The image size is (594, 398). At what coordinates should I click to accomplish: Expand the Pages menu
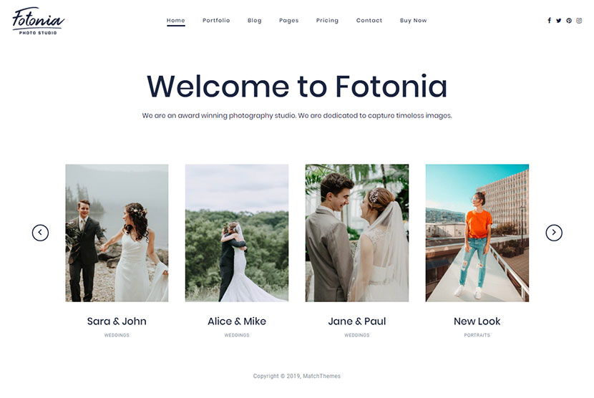coord(289,21)
